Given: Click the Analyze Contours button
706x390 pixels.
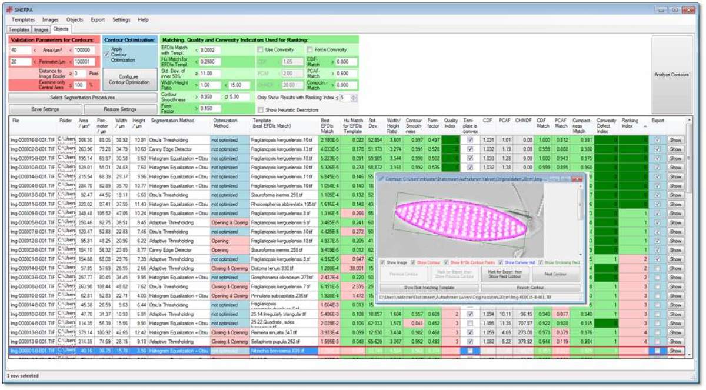Looking at the screenshot, I should click(671, 75).
